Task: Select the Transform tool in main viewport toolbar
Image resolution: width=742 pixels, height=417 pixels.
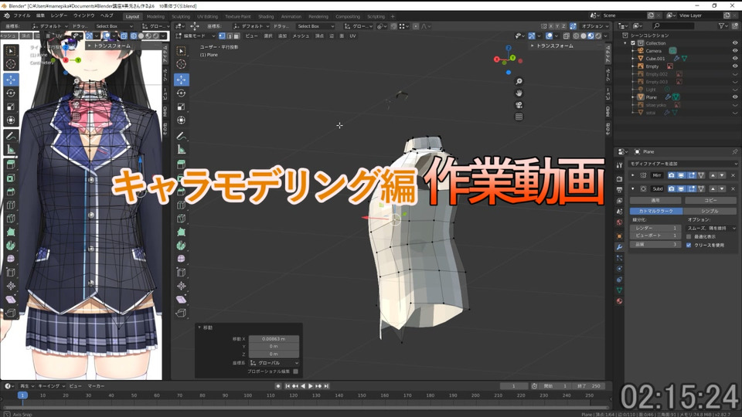Action: [181, 120]
